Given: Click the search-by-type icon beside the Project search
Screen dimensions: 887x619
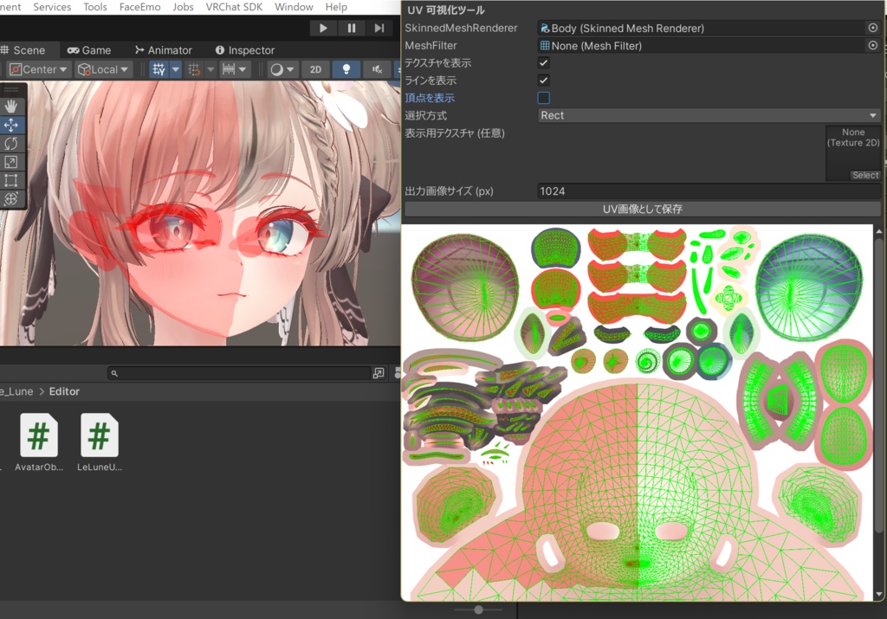Looking at the screenshot, I should [379, 373].
